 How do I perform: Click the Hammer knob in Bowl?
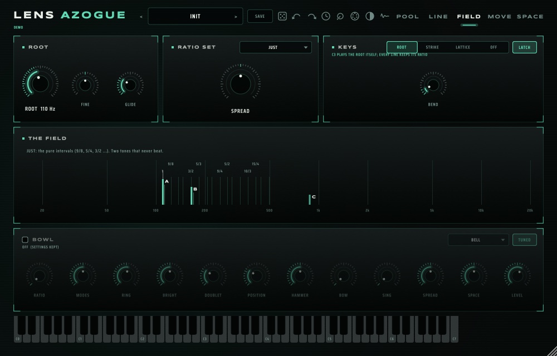click(x=300, y=275)
